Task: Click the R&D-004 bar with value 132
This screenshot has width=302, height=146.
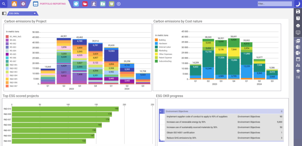Action: (x=49, y=141)
